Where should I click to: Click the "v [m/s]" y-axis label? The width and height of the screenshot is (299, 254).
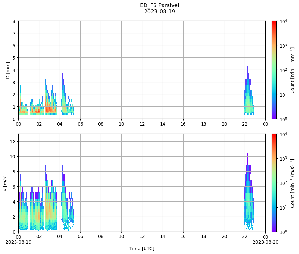(5, 183)
